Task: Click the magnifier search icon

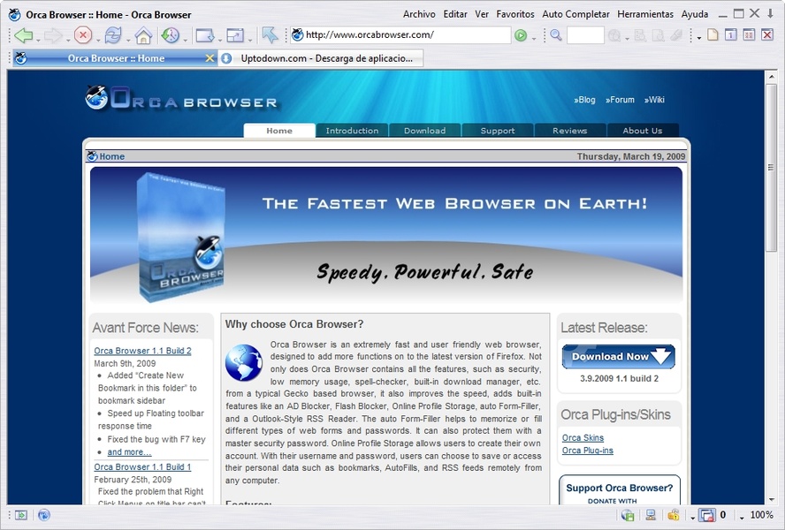Action: click(x=556, y=35)
